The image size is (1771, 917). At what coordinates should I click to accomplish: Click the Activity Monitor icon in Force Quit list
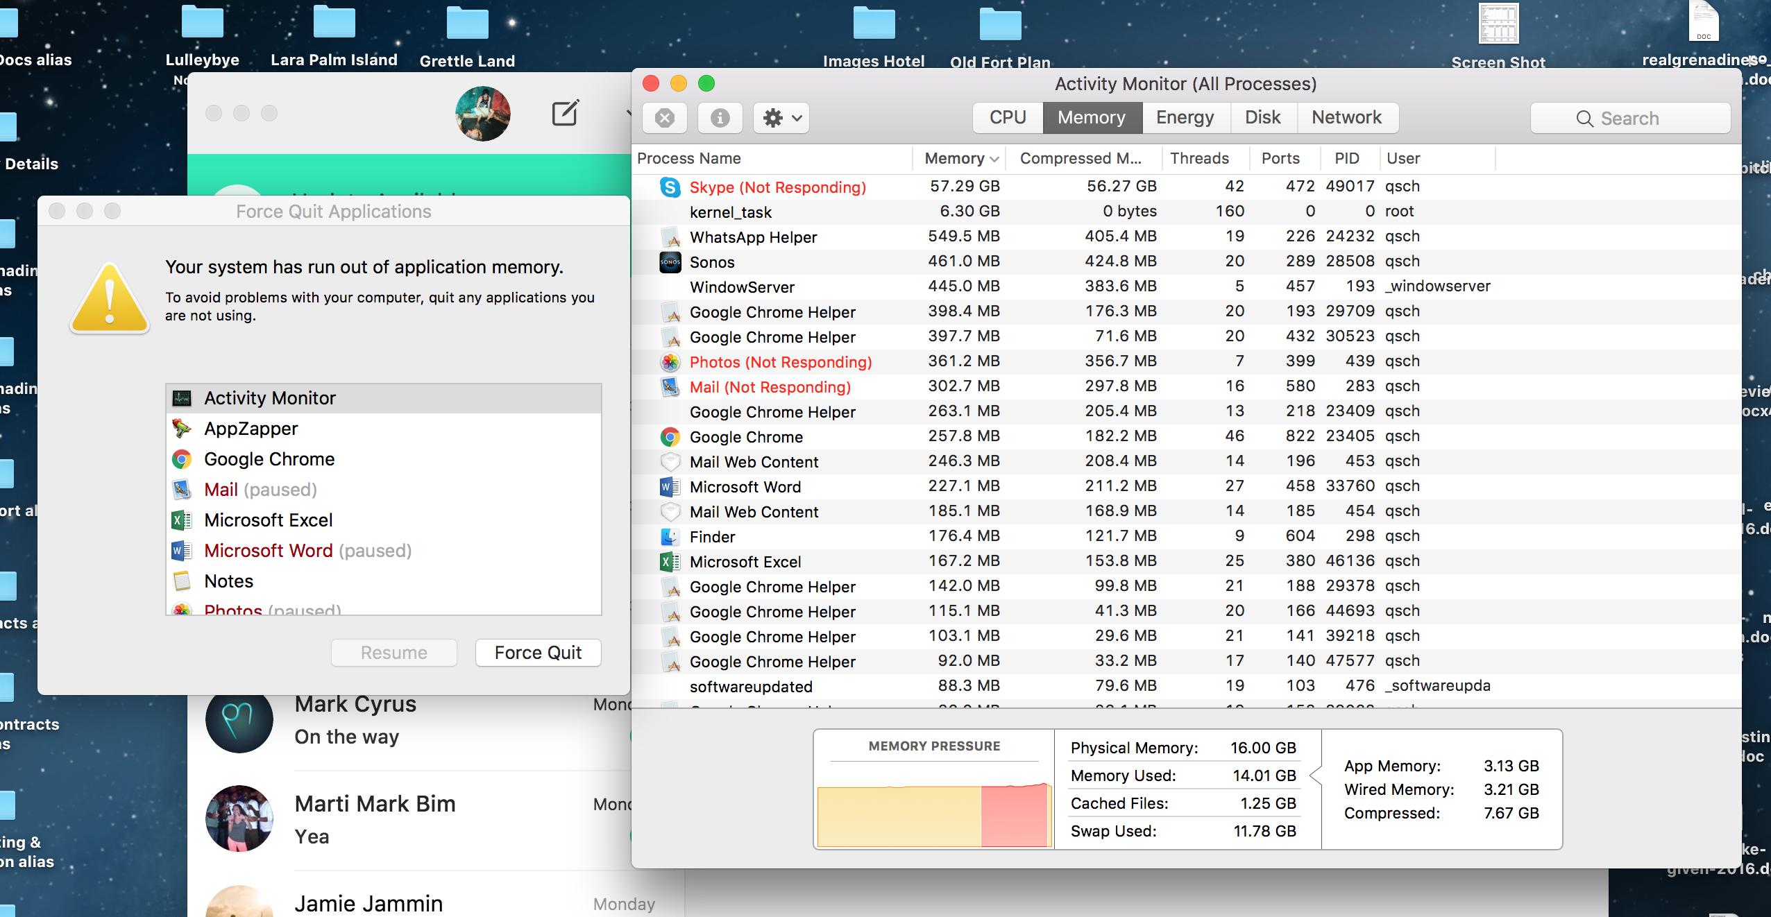(x=182, y=398)
